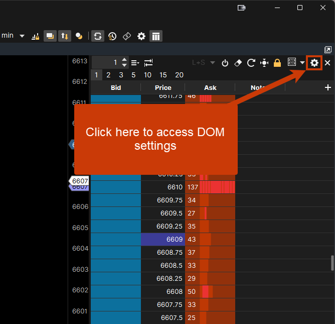Click the order history clock-dollar icon

tap(112, 36)
